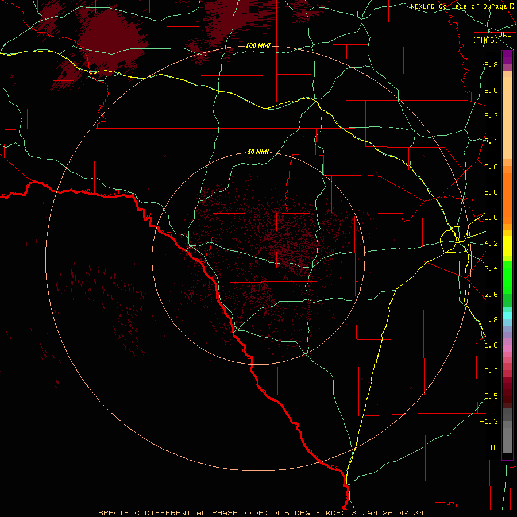The height and width of the screenshot is (517, 517).
Task: Click the 7.4 legend value
Action: (x=491, y=141)
